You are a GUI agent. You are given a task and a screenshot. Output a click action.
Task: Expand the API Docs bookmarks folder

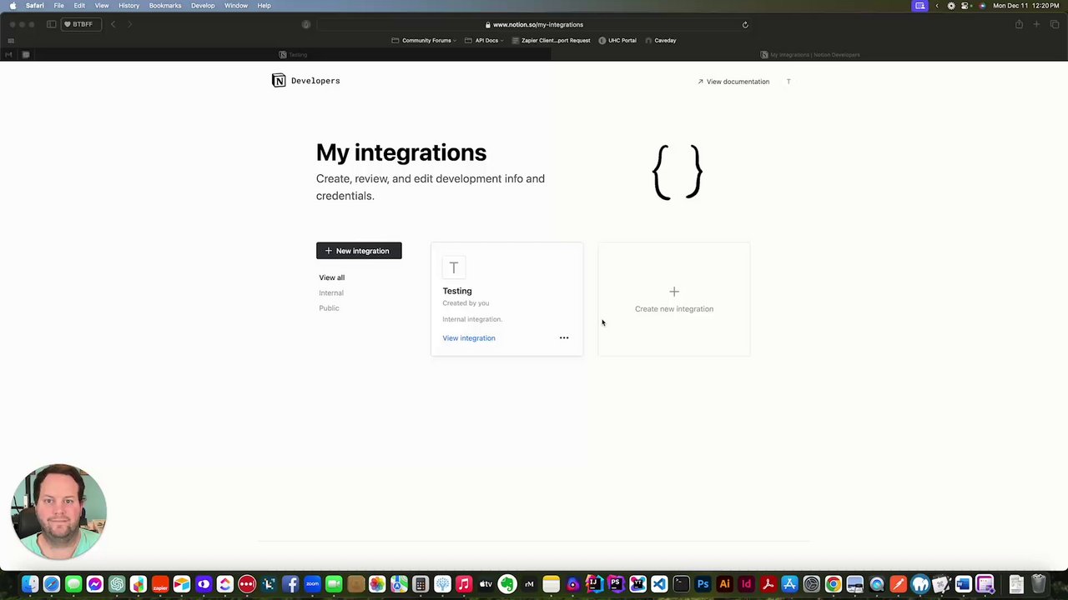(485, 40)
